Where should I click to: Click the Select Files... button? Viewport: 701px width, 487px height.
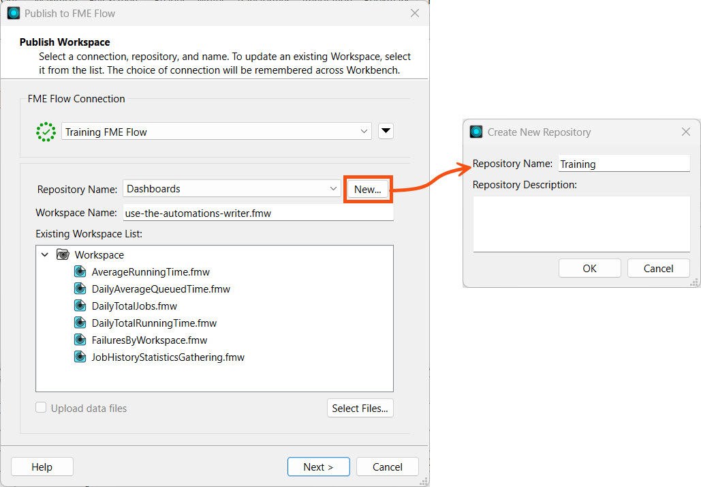[360, 408]
